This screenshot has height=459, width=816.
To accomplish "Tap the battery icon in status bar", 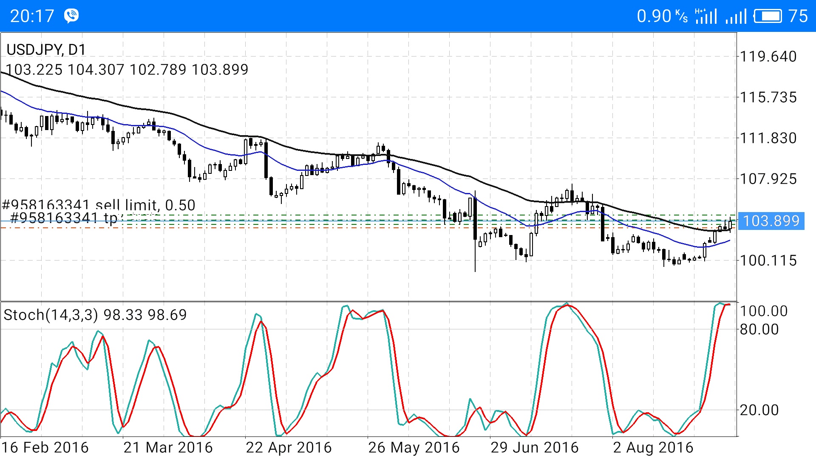I will (768, 16).
